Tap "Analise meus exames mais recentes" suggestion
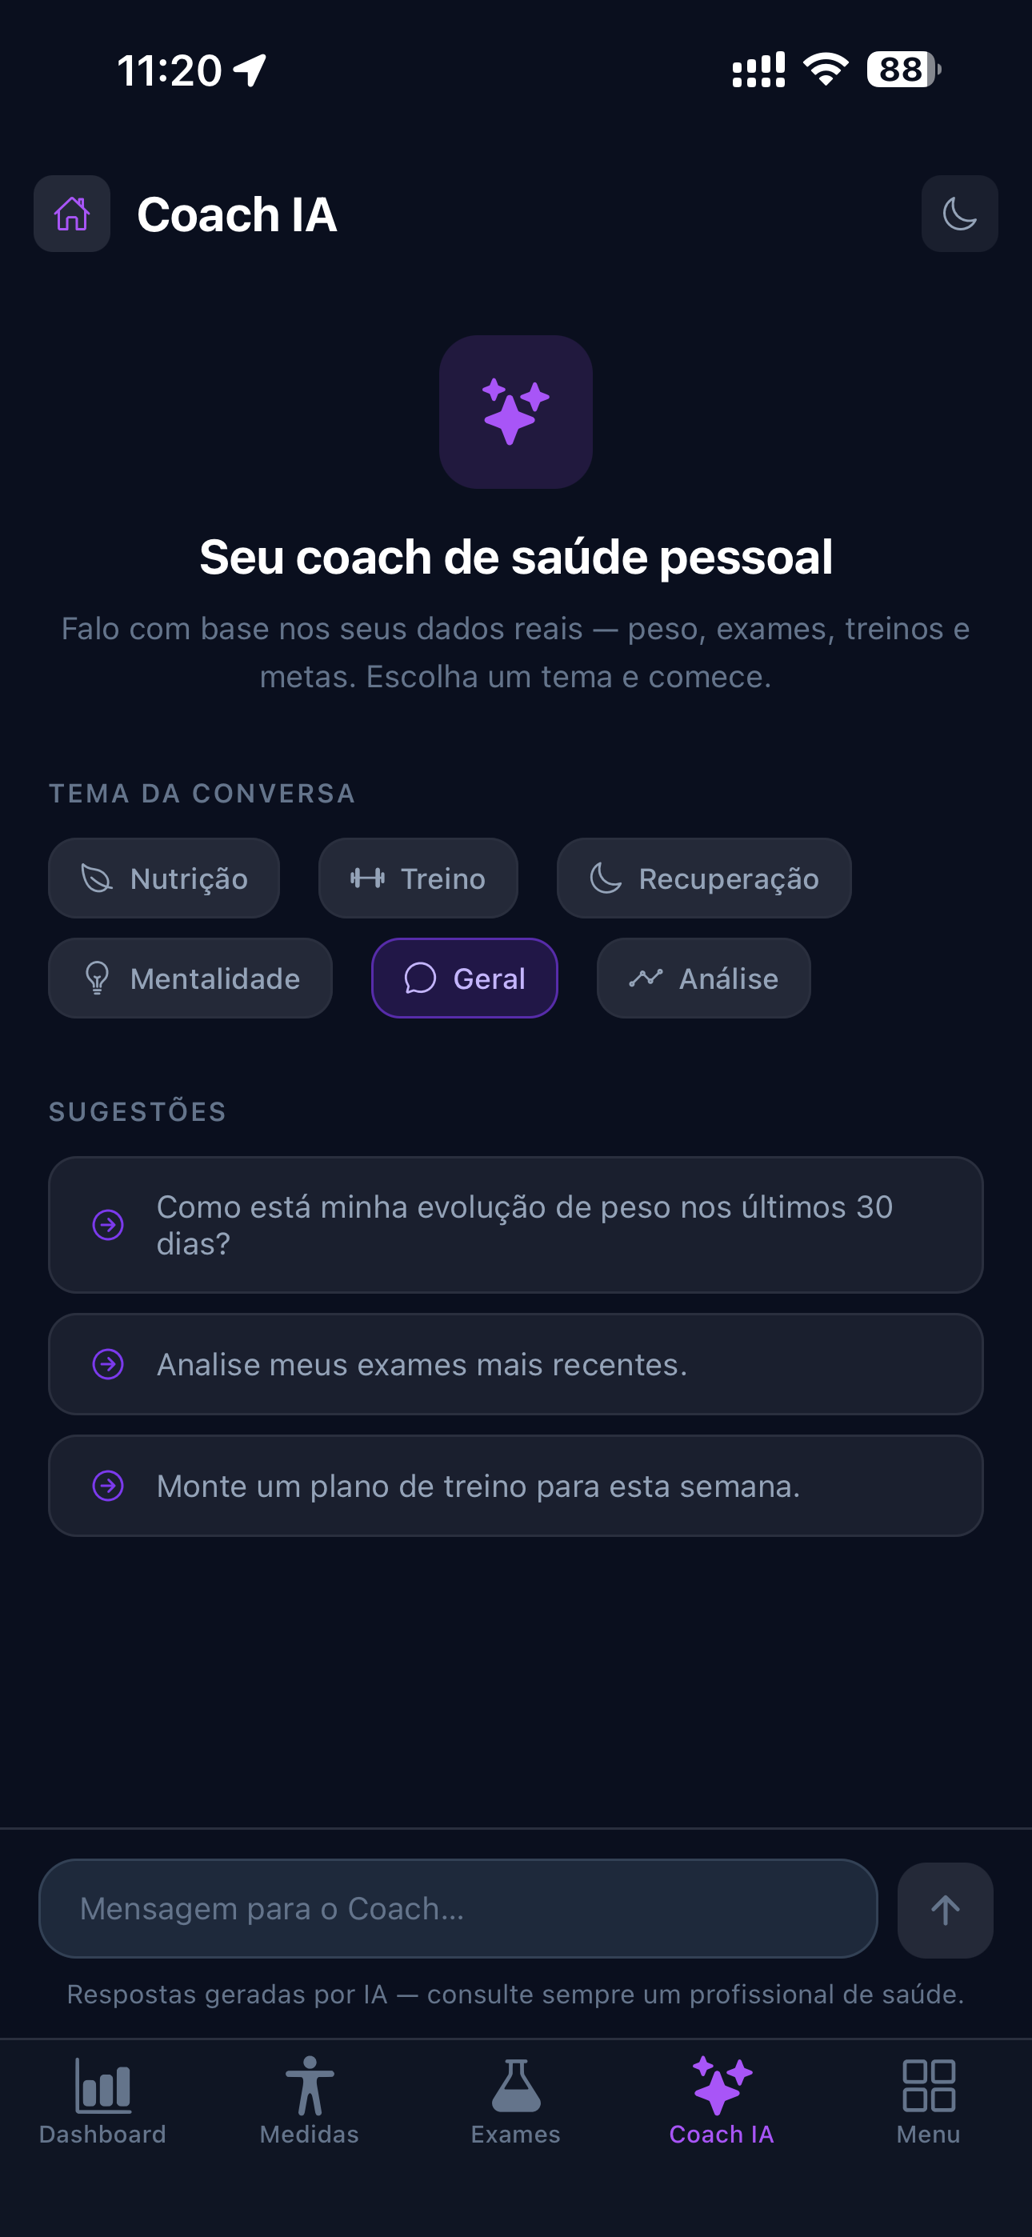 [x=516, y=1364]
